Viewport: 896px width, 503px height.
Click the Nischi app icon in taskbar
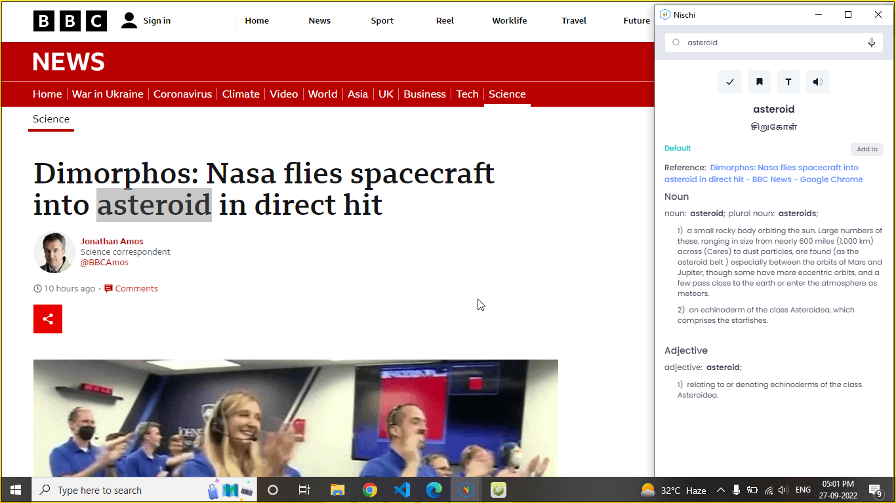[x=466, y=490]
